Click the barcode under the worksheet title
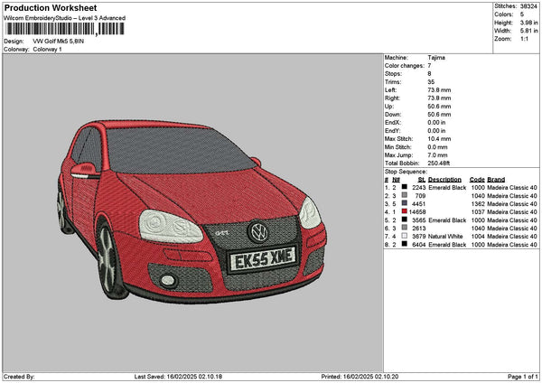This screenshot has width=542, height=383. (65, 29)
